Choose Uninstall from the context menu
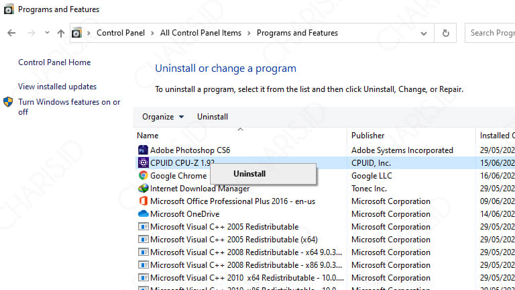The width and height of the screenshot is (515, 290). (x=263, y=174)
